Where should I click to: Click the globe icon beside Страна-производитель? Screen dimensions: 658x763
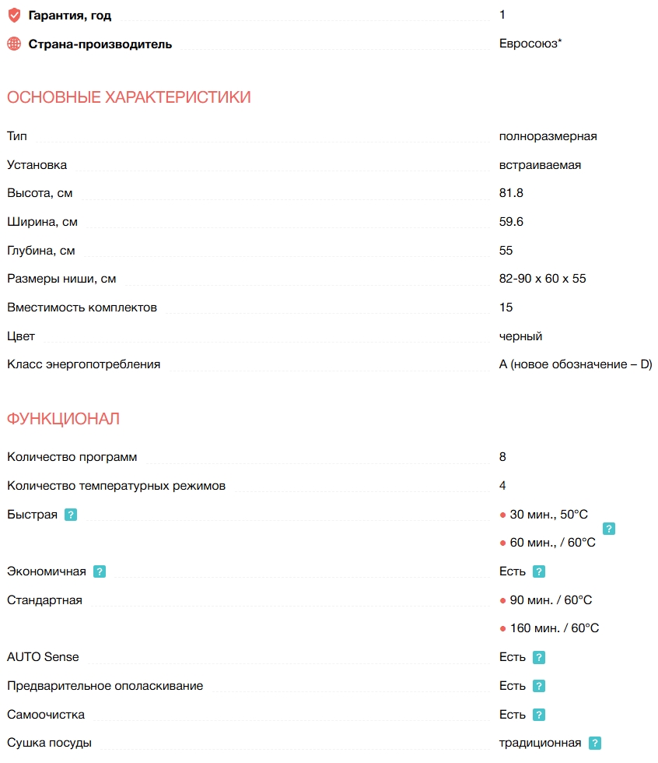click(x=14, y=44)
